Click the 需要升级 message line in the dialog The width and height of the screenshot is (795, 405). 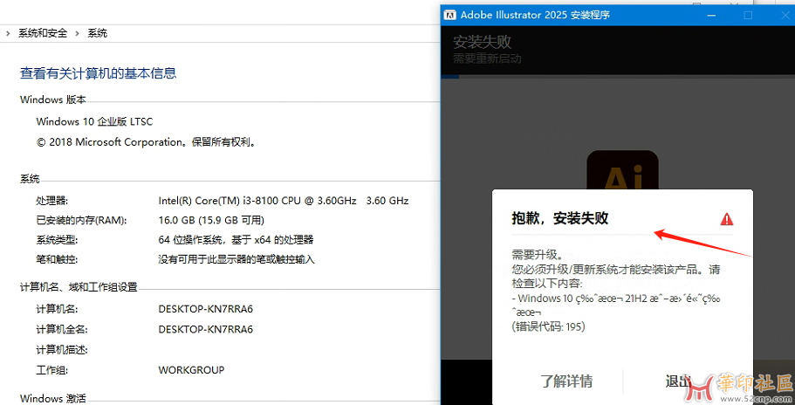click(x=537, y=253)
